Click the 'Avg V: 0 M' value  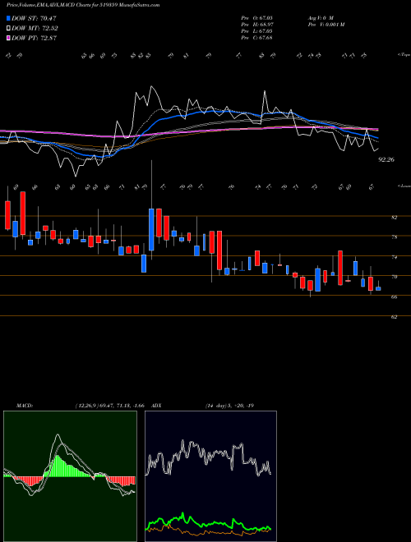point(321,17)
